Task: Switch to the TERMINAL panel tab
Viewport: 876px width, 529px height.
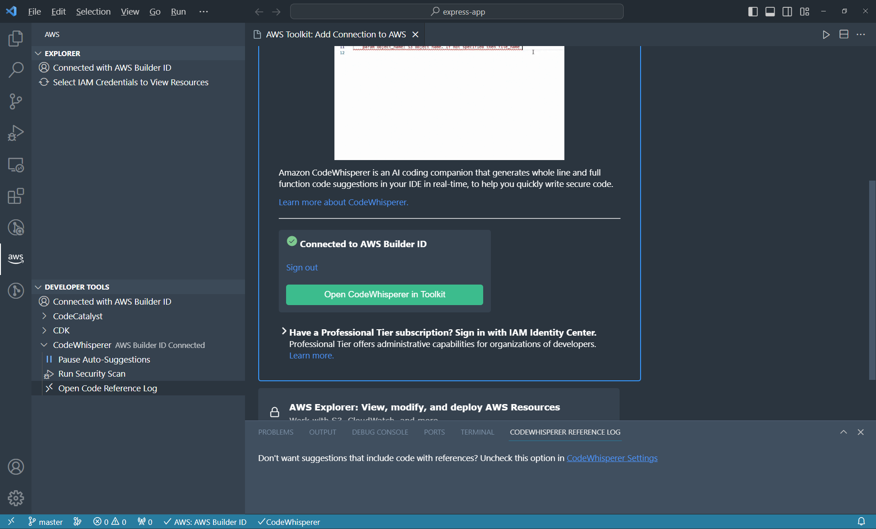Action: click(x=477, y=432)
